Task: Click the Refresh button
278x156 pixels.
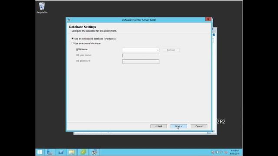Action: click(171, 50)
